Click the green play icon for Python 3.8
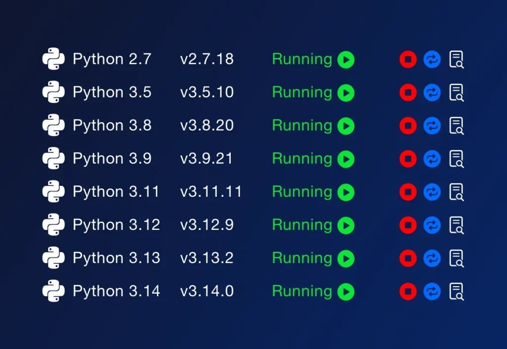The width and height of the screenshot is (507, 349). 346,126
